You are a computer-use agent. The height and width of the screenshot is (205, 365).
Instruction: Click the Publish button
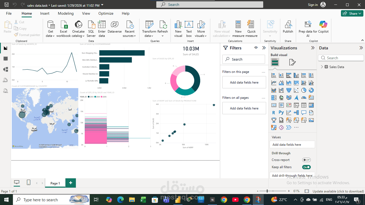pos(288,29)
